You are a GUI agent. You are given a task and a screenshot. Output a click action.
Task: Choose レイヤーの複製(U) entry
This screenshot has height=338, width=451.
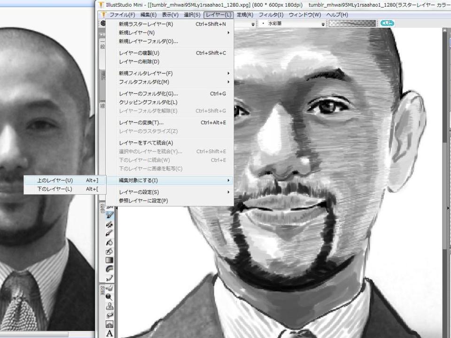(x=170, y=53)
